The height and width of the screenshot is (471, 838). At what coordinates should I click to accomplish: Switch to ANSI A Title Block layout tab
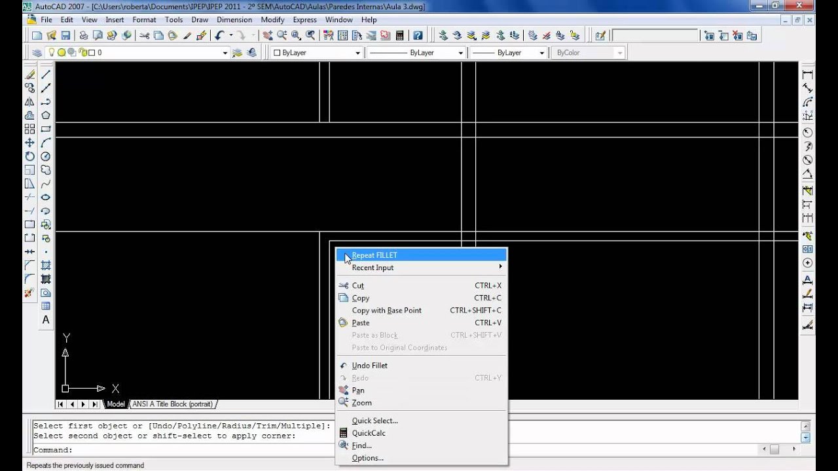[173, 404]
